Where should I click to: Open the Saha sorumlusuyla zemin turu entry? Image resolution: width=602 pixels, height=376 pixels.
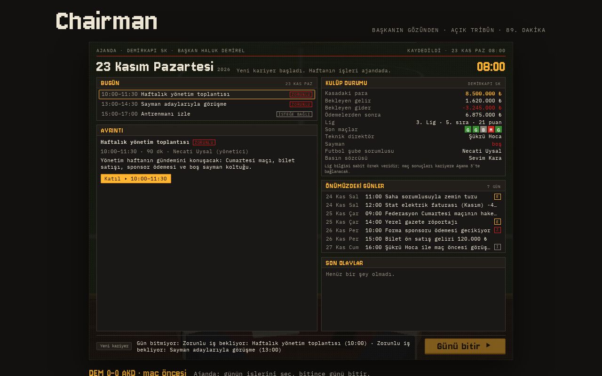[x=413, y=196]
